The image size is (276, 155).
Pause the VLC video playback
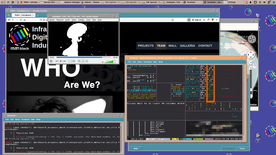click(51, 61)
